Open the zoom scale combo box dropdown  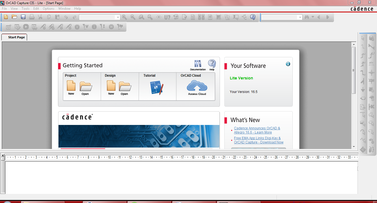tap(118, 17)
